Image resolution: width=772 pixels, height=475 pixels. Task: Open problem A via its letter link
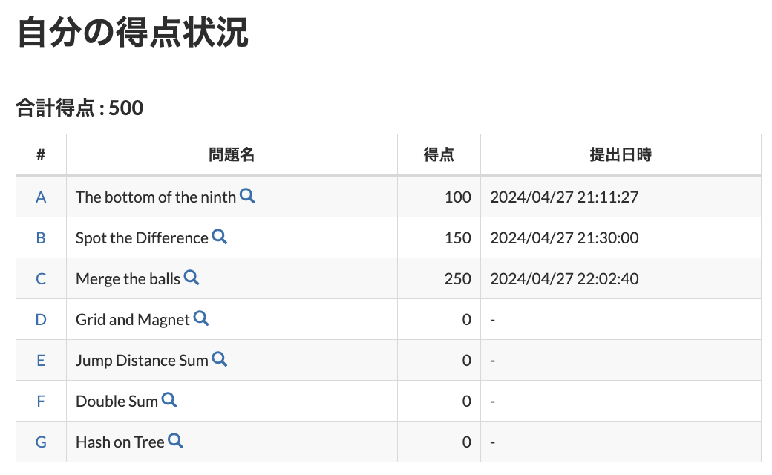tap(41, 197)
